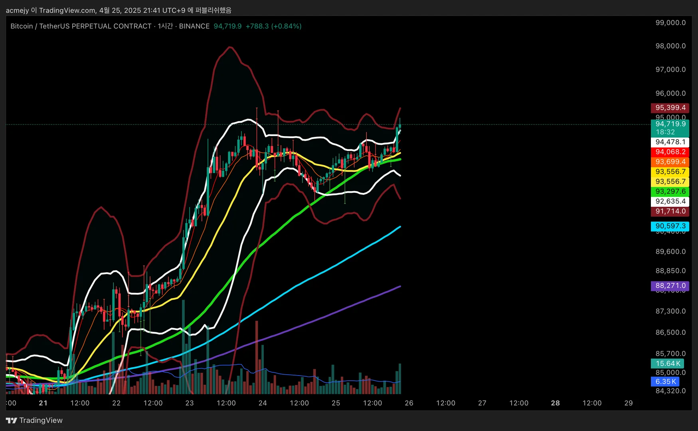Select the blue 6.35K volume average label
Screen dimensions: 698x431
pos(665,382)
